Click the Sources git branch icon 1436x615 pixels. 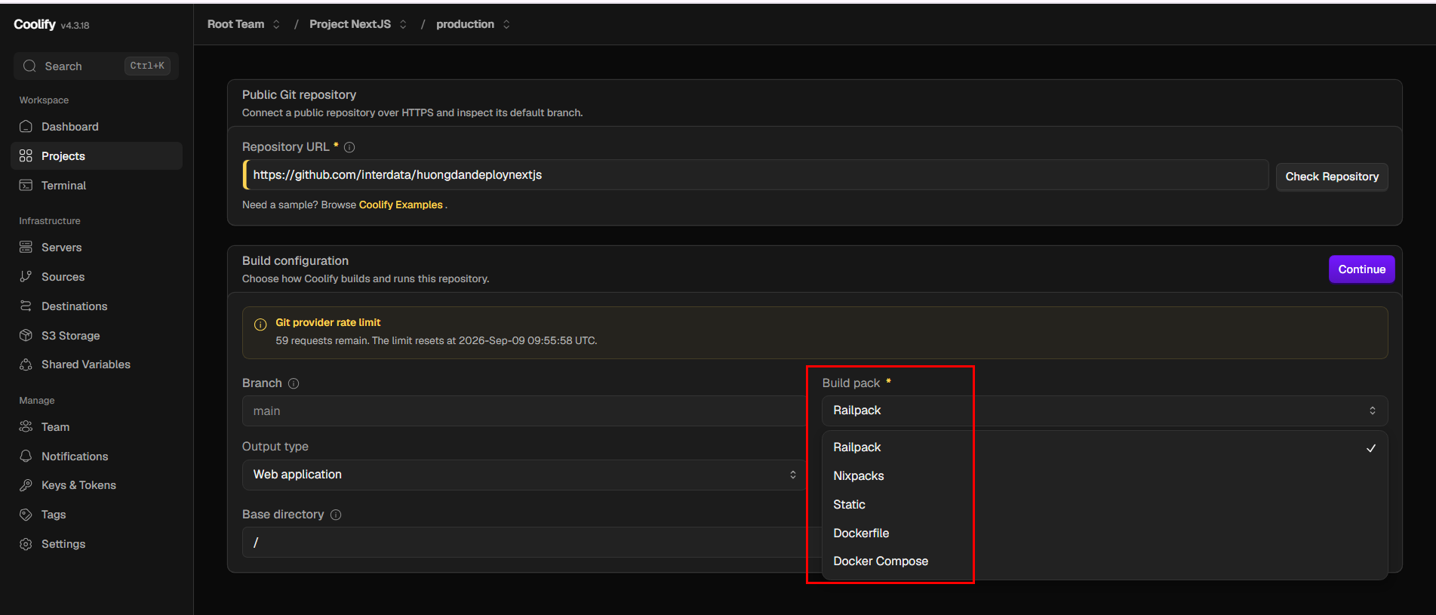point(26,276)
